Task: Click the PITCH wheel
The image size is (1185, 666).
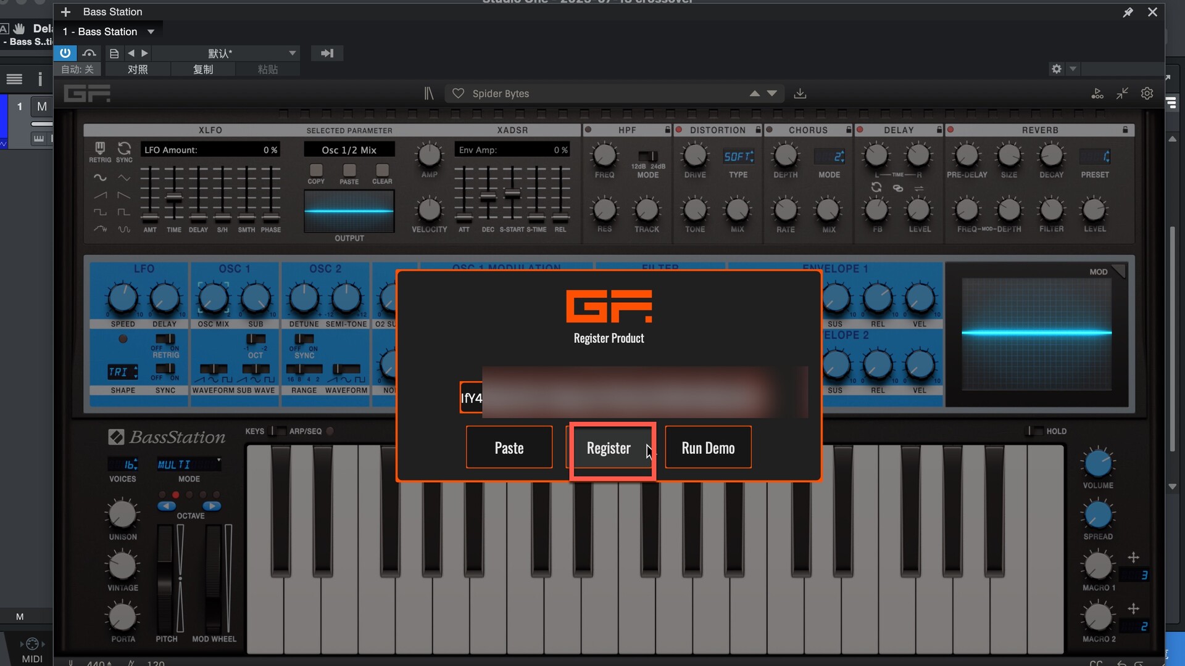Action: [165, 578]
